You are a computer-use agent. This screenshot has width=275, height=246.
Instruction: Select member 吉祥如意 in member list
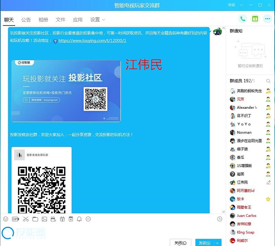(x=250, y=224)
